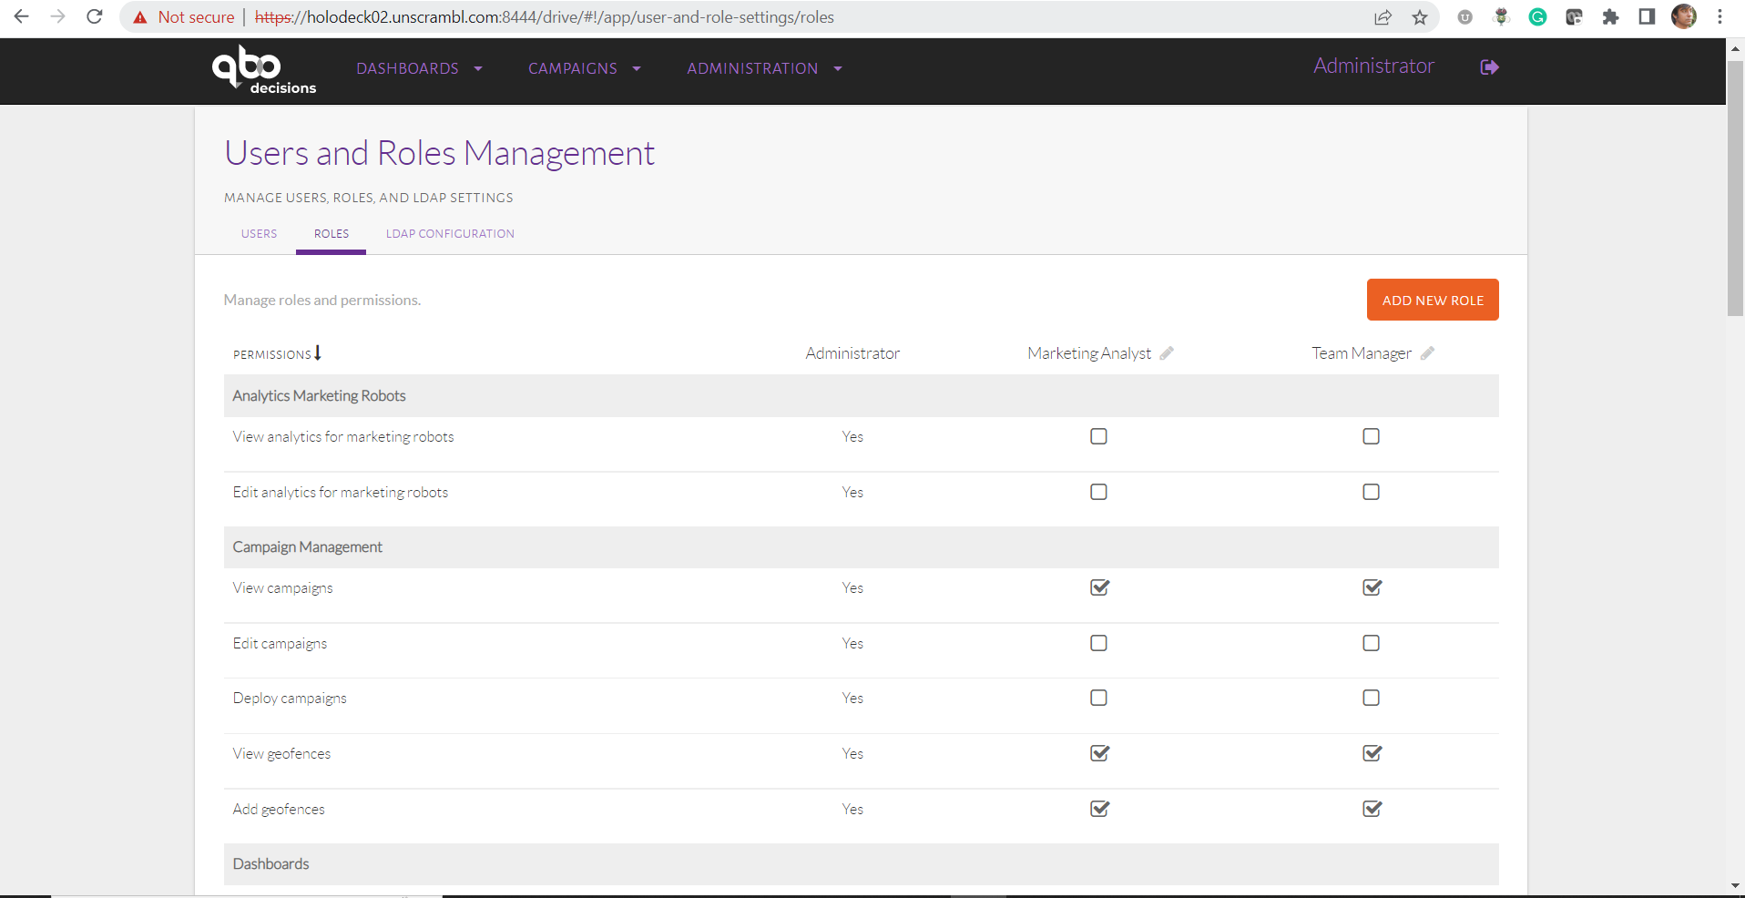Click the Analytics Marketing Robots section header
Viewport: 1745px width, 898px height.
pos(861,396)
